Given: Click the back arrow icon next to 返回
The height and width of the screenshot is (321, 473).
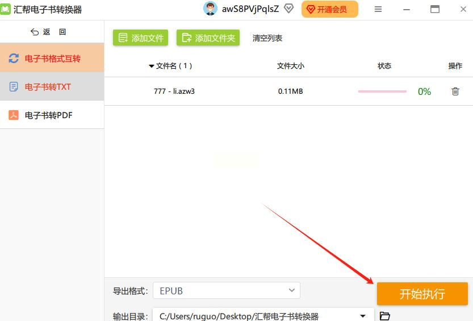Looking at the screenshot, I should pos(35,32).
